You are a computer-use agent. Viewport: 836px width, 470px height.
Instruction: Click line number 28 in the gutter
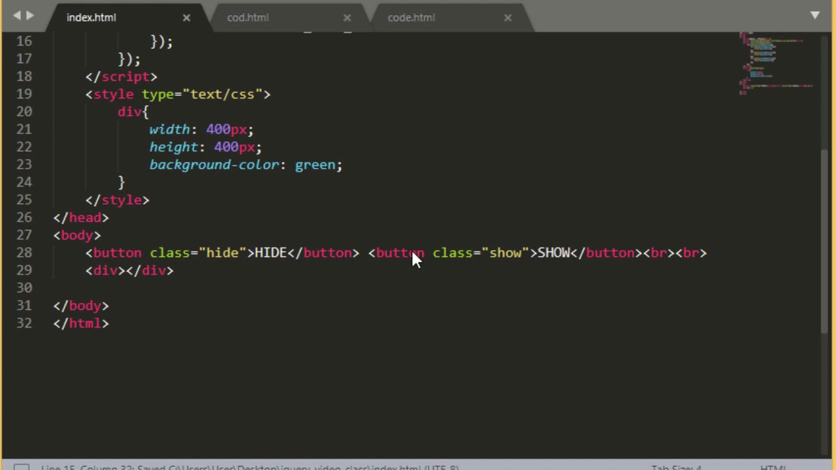24,253
